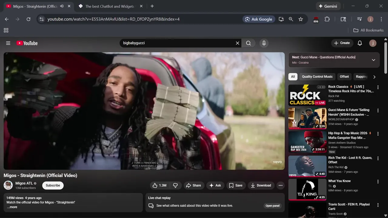Download the video
The width and height of the screenshot is (388, 218).
click(x=261, y=185)
